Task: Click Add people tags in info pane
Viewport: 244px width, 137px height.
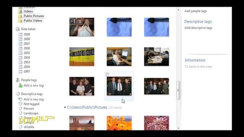Action: click(196, 11)
